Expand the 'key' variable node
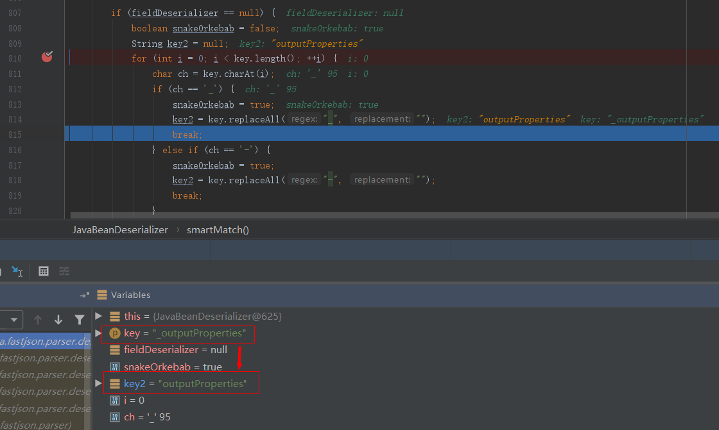The image size is (719, 430). (x=98, y=333)
